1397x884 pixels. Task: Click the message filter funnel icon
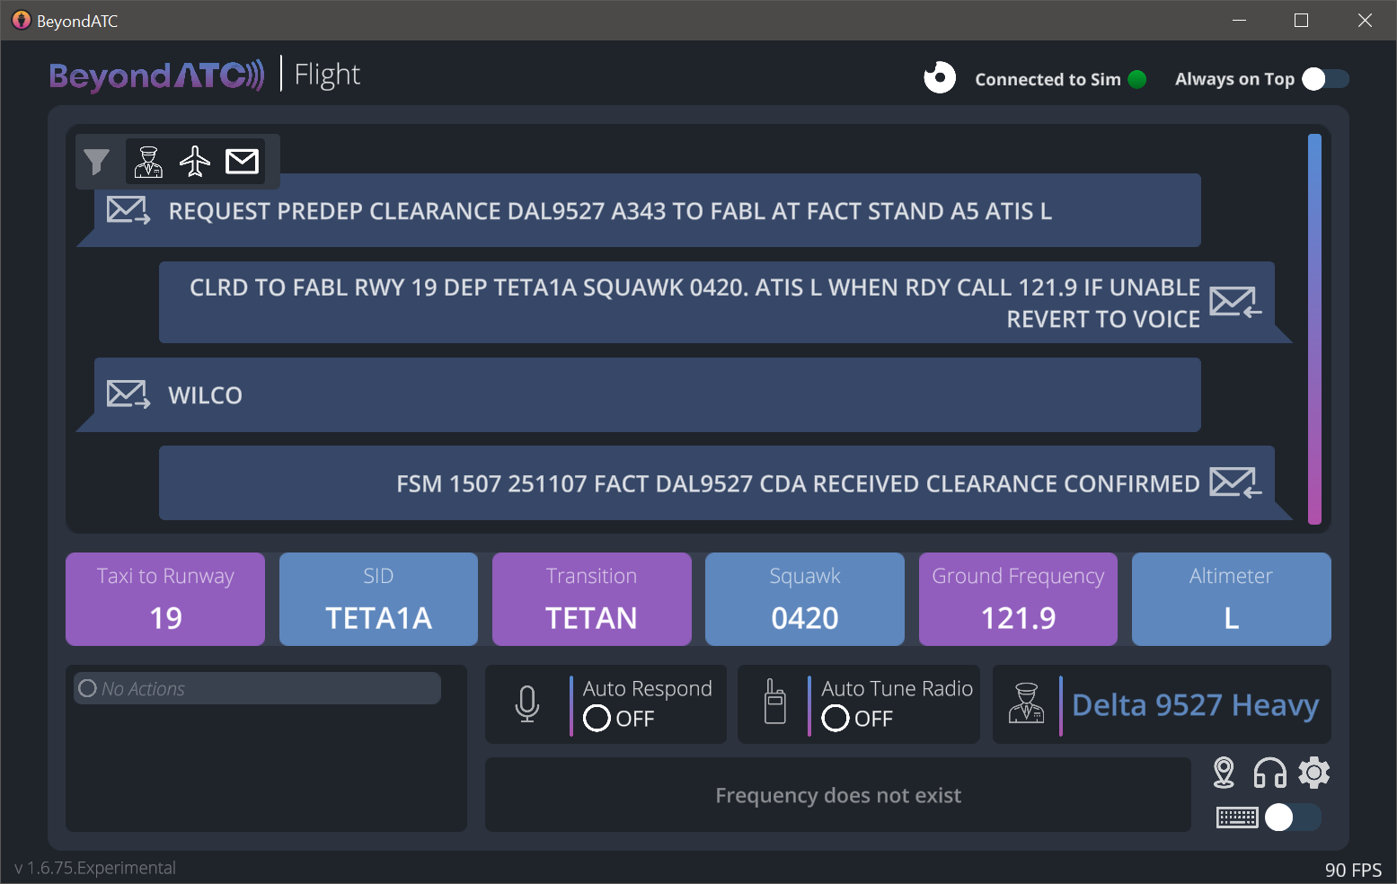96,162
